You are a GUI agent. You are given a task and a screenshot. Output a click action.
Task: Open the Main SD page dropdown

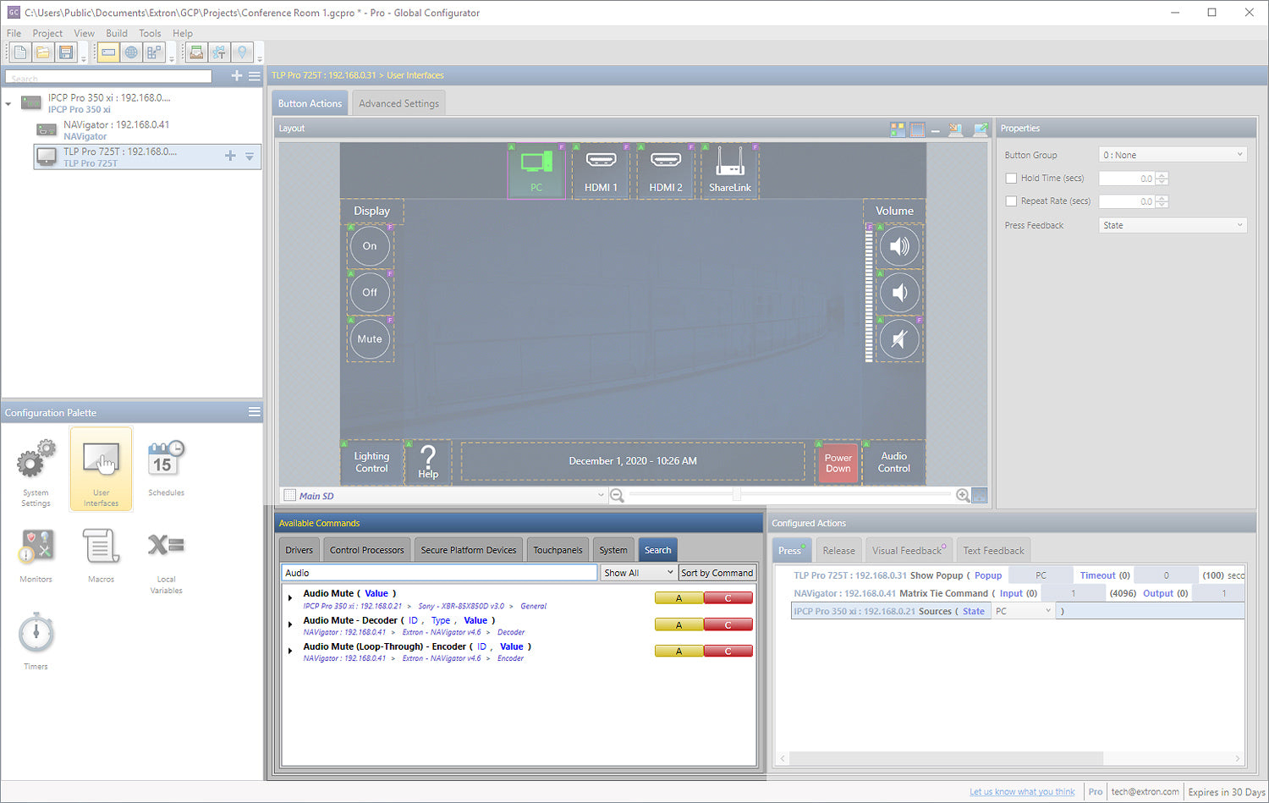coord(445,496)
